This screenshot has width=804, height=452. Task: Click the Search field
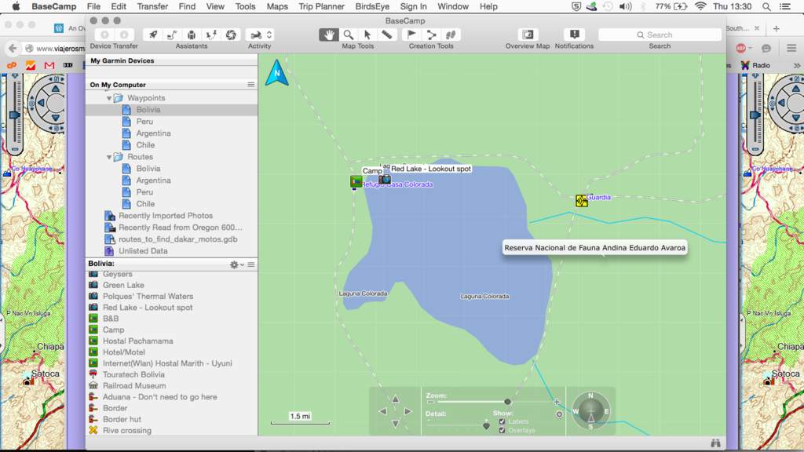pos(660,35)
